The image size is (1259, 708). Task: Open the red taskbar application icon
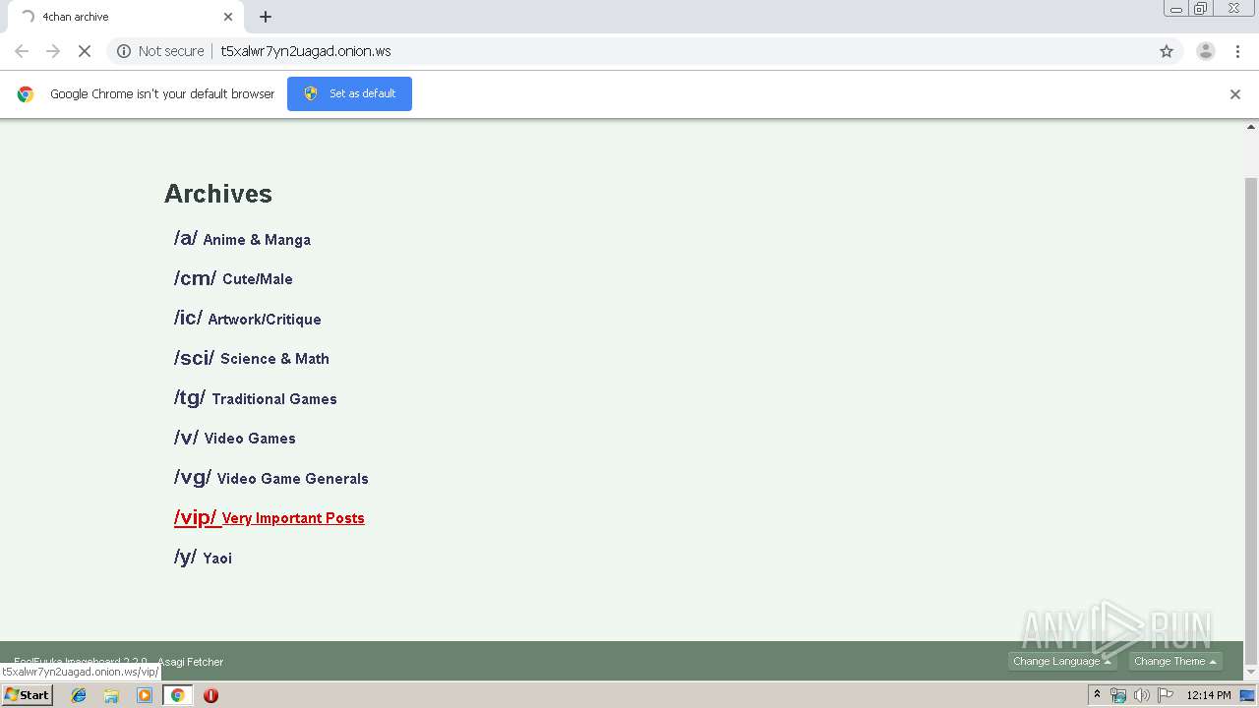coord(210,695)
